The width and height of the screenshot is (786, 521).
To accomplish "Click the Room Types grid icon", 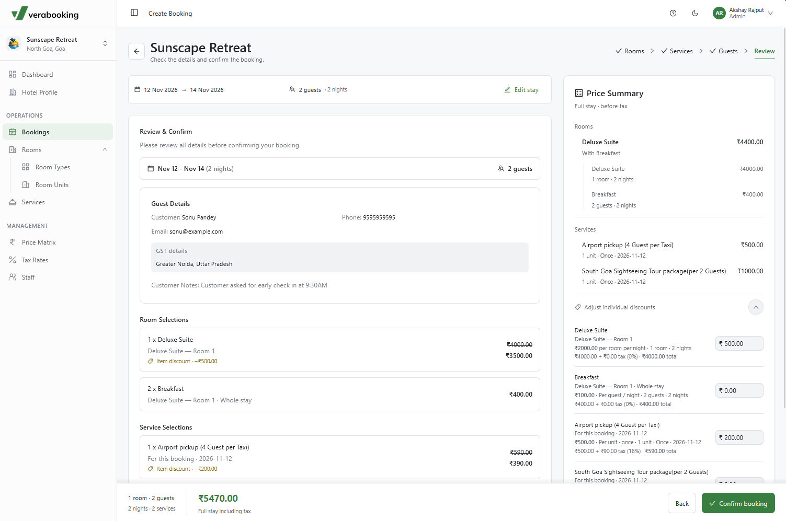I will (26, 167).
